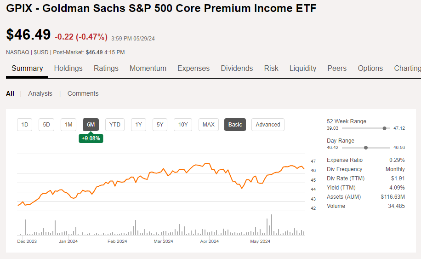The height and width of the screenshot is (259, 421).
Task: Select the 1D chart range
Action: click(x=25, y=125)
